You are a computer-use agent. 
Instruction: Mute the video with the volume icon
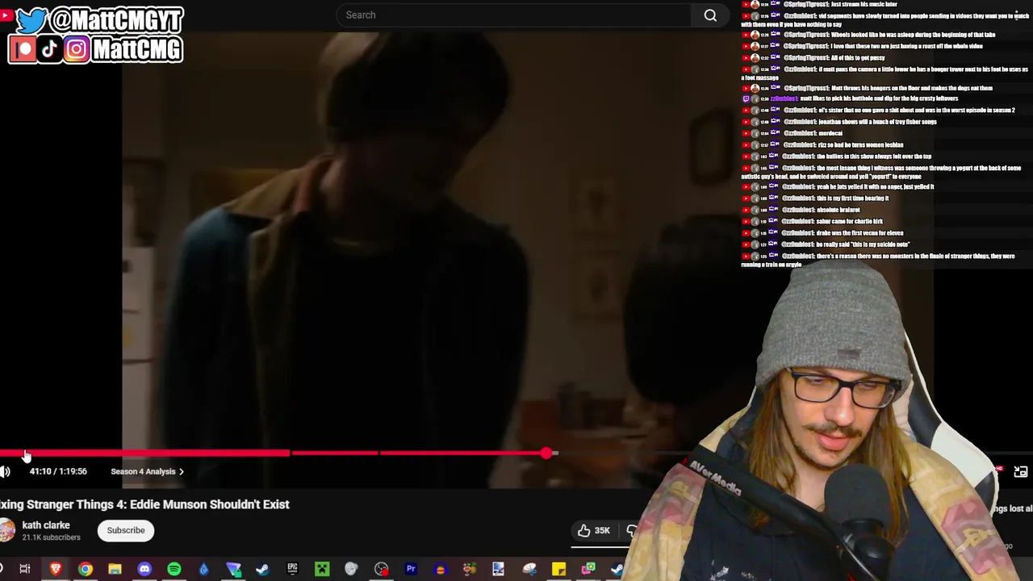pyautogui.click(x=6, y=472)
